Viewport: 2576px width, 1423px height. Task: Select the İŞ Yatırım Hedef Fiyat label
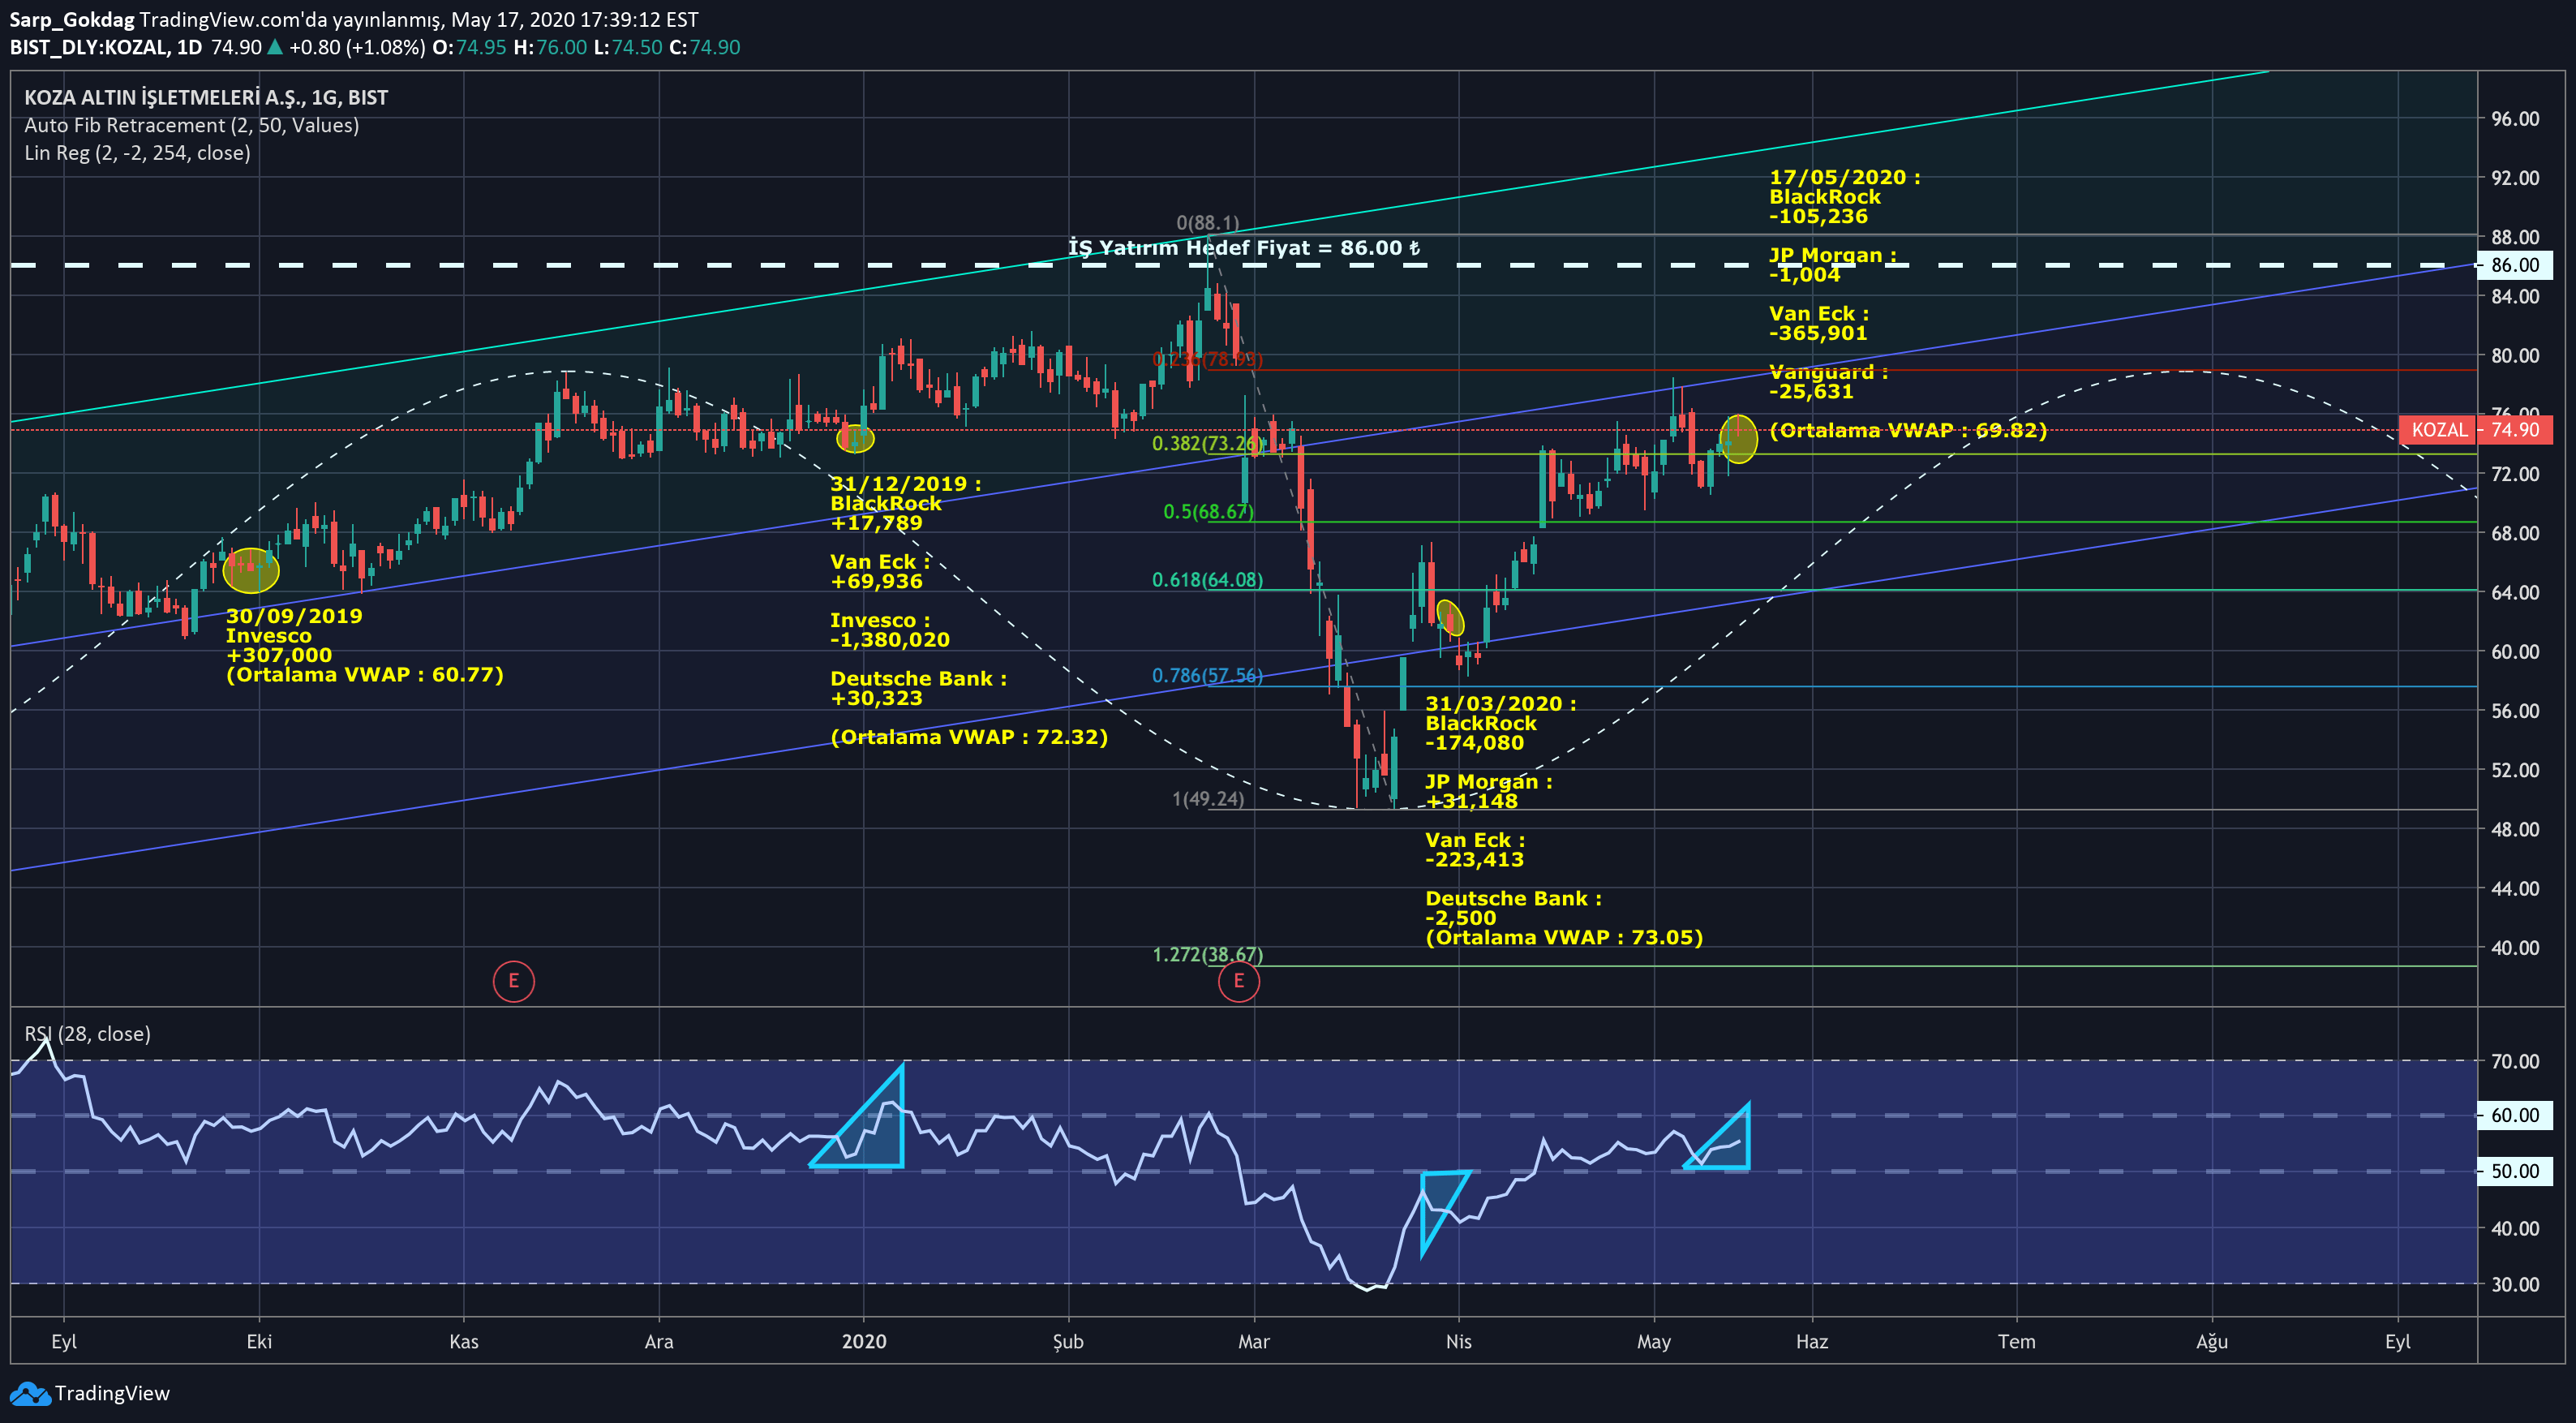coord(1244,248)
